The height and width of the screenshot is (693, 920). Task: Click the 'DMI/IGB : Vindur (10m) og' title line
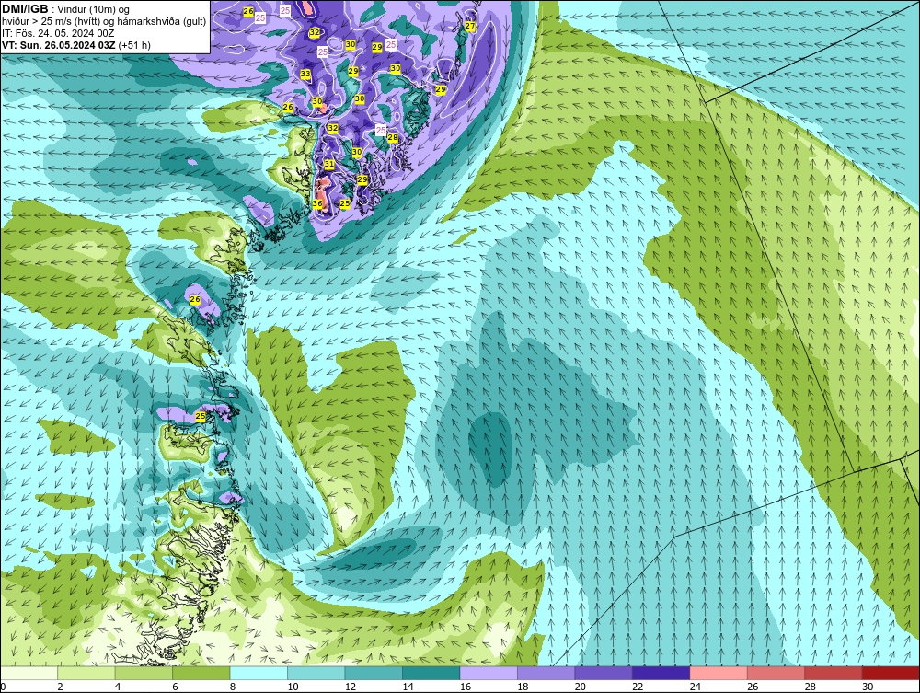pos(65,10)
